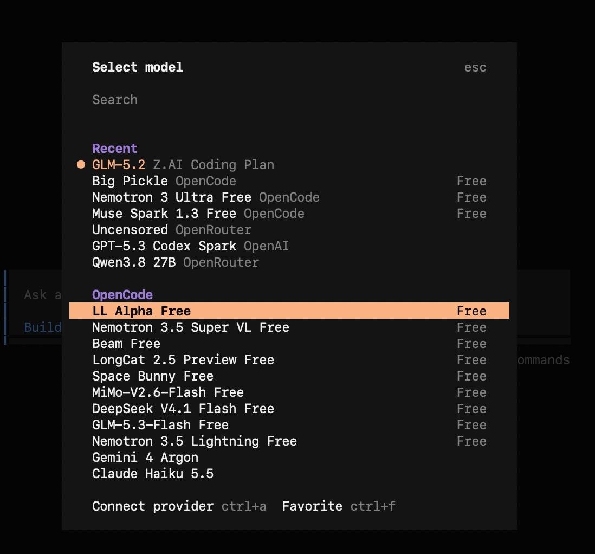Viewport: 595px width, 554px height.
Task: Close the dialog via the esc label
Action: (475, 67)
